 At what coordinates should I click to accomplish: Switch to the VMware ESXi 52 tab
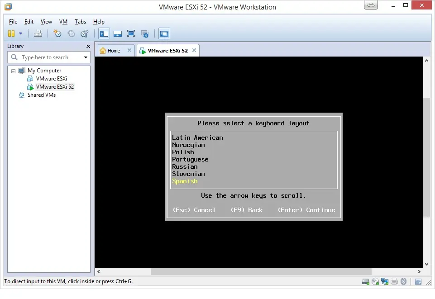pyautogui.click(x=167, y=51)
